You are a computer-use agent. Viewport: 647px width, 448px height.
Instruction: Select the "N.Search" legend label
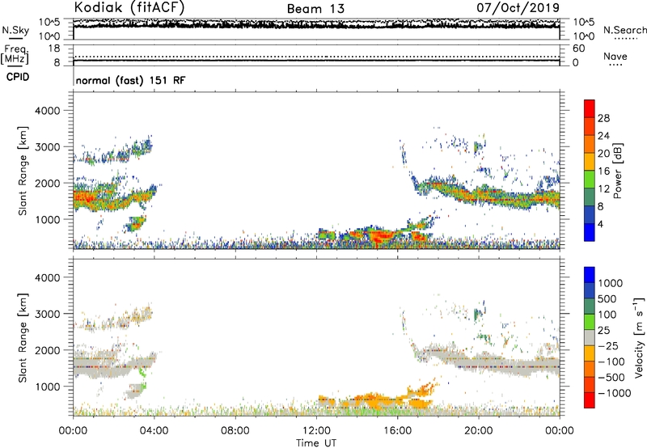point(624,30)
